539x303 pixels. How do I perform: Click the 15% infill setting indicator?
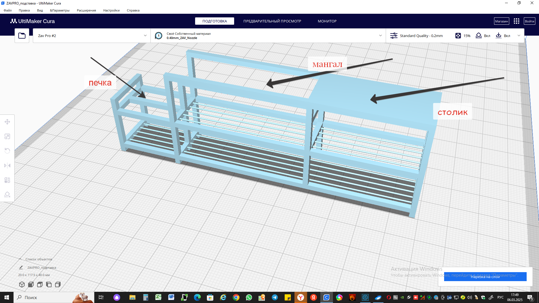[x=463, y=36]
